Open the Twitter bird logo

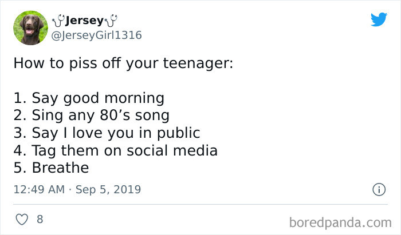point(379,19)
